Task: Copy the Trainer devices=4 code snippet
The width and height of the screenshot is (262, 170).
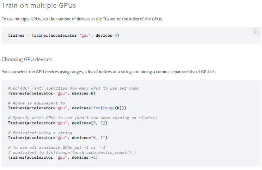Action: pyautogui.click(x=256, y=32)
